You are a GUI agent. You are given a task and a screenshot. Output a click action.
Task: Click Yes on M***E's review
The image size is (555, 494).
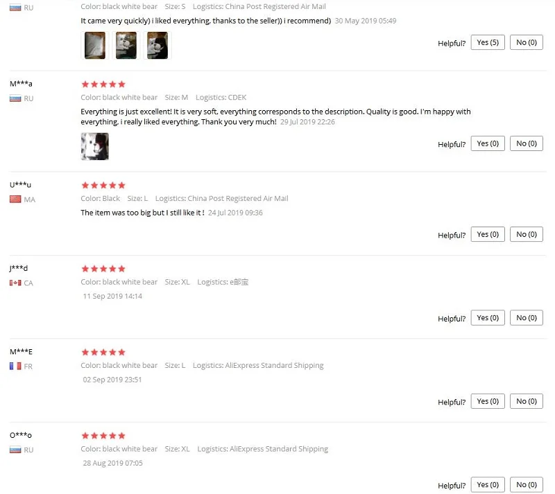point(488,401)
